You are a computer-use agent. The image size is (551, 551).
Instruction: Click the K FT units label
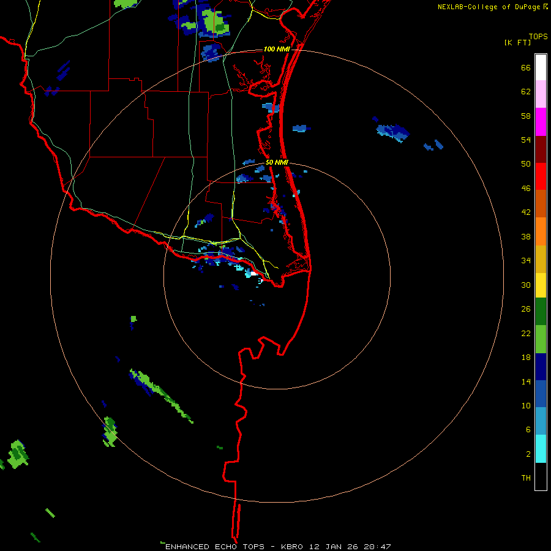coord(517,42)
